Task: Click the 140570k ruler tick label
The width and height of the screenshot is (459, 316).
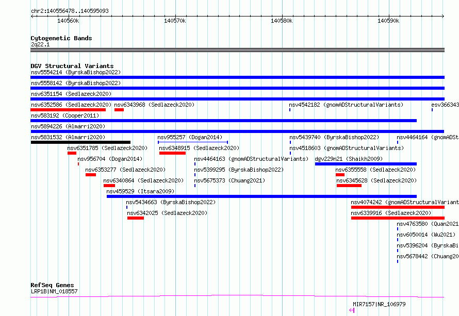Action: pyautogui.click(x=175, y=21)
